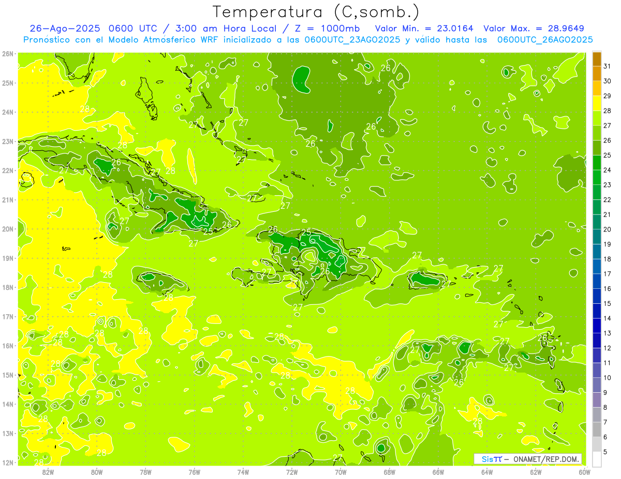The image size is (621, 479).
Task: Click the '22N' latitude axis label
Action: 8,171
